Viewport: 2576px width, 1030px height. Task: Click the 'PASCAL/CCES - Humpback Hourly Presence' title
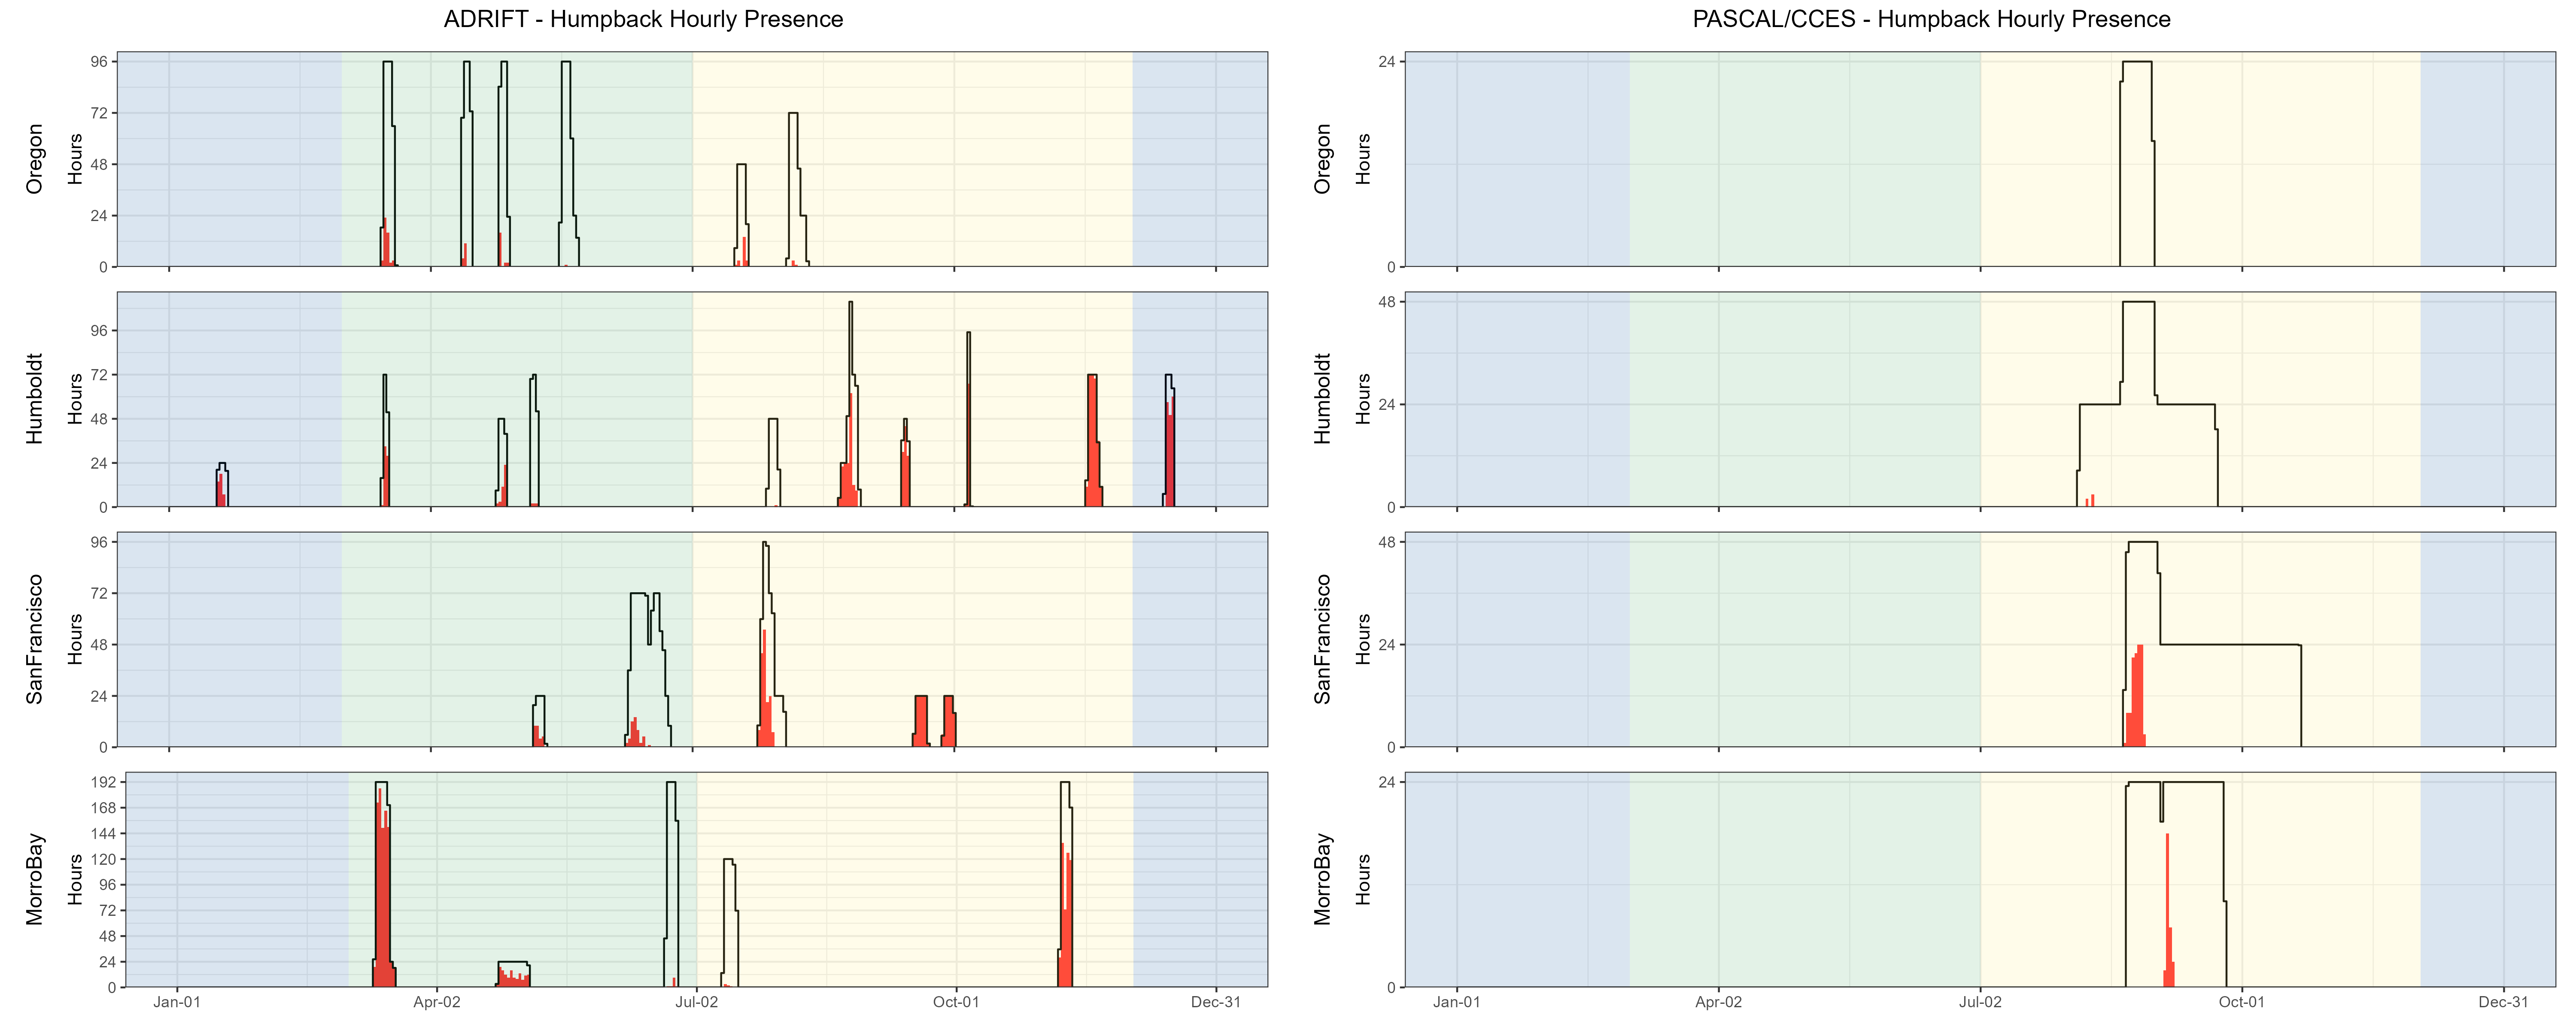[1931, 19]
